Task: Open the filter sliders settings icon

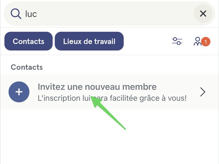Action: (177, 41)
